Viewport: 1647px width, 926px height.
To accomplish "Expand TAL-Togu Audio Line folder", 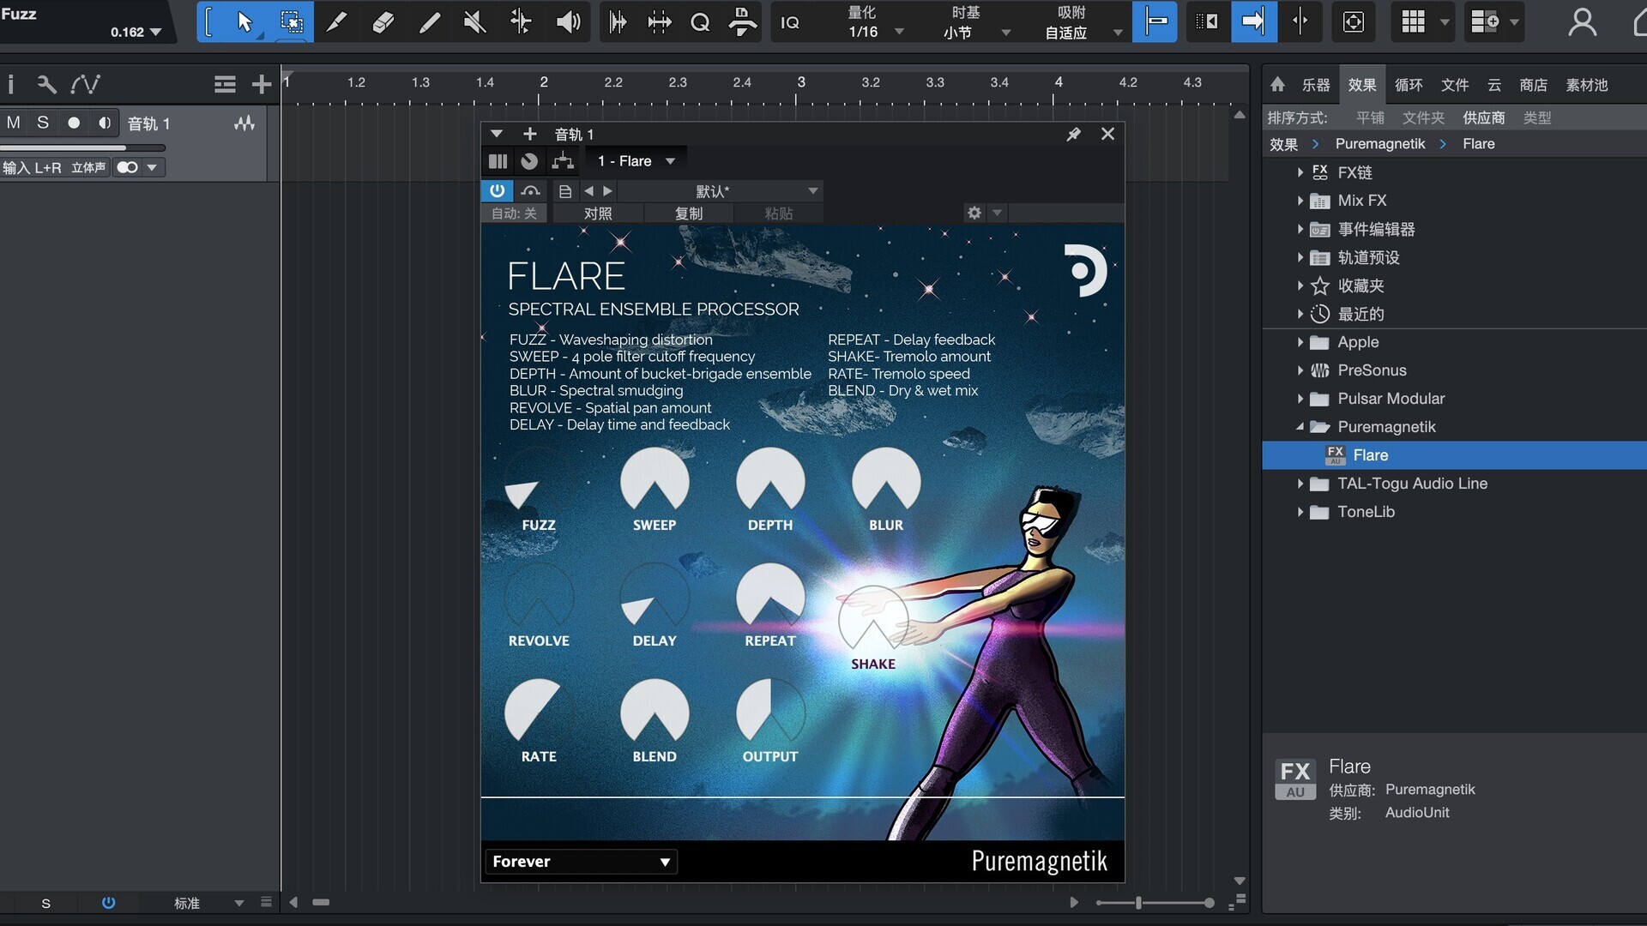I will pos(1300,484).
